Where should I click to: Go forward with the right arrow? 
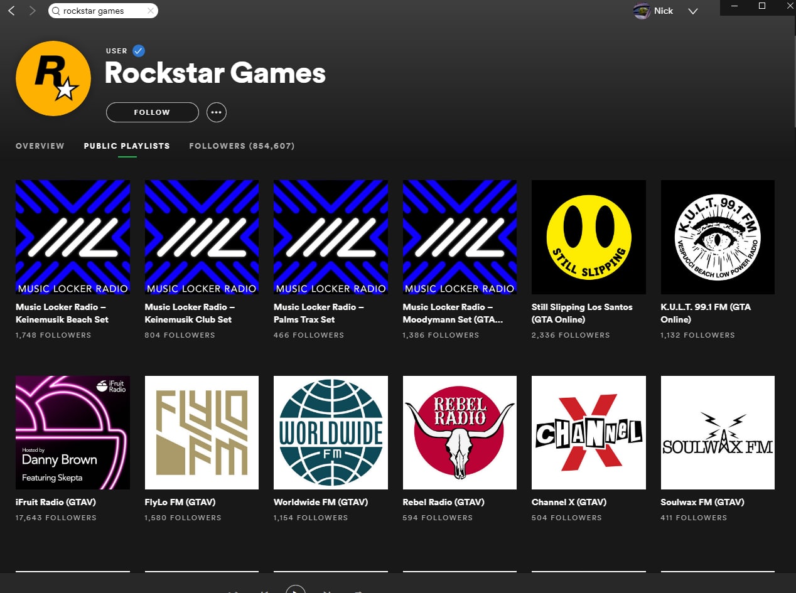33,11
